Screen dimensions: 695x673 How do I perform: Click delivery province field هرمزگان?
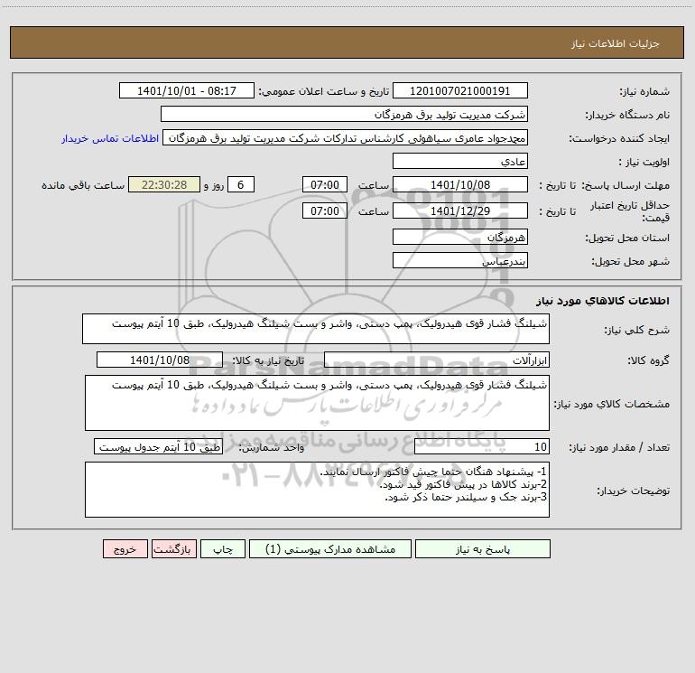pyautogui.click(x=460, y=237)
